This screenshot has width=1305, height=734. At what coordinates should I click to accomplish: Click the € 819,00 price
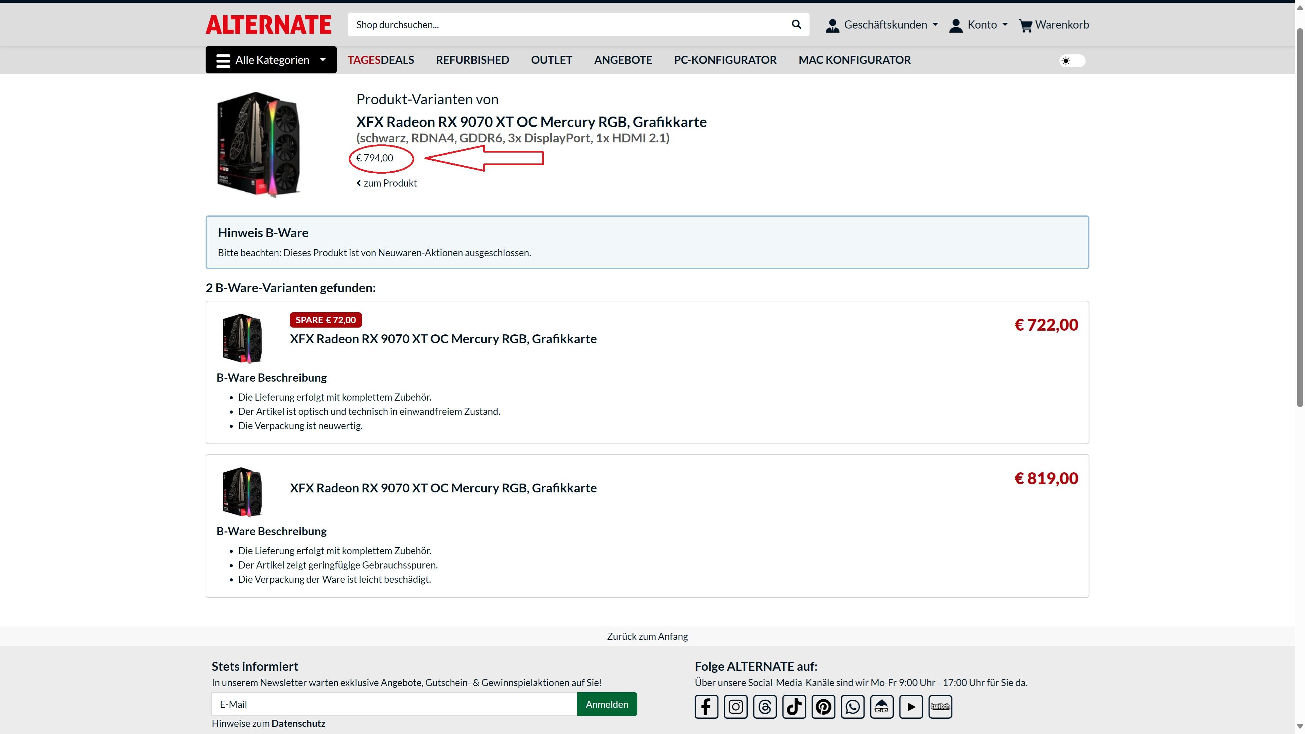[x=1046, y=478]
